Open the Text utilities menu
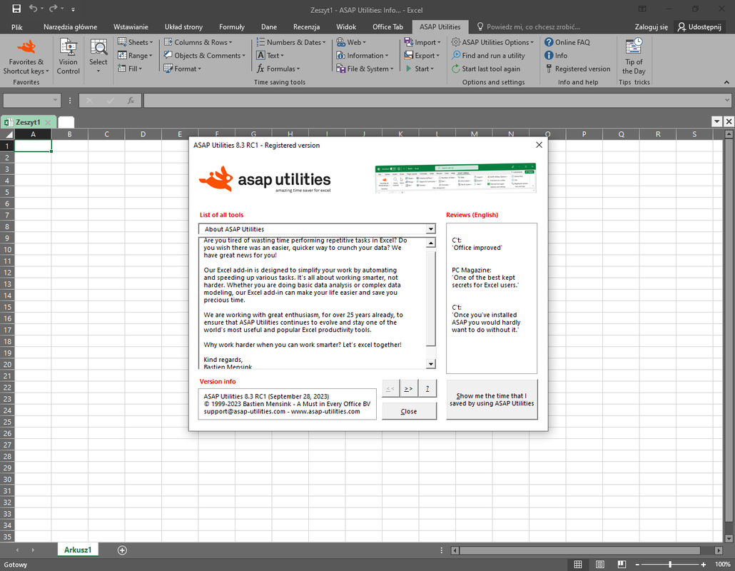 click(x=270, y=56)
